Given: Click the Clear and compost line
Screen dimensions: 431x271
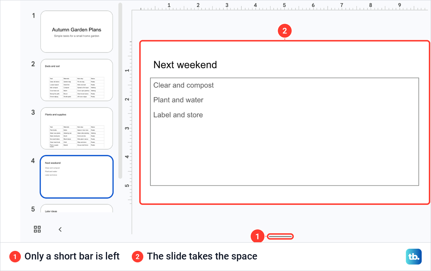Looking at the screenshot, I should (184, 85).
